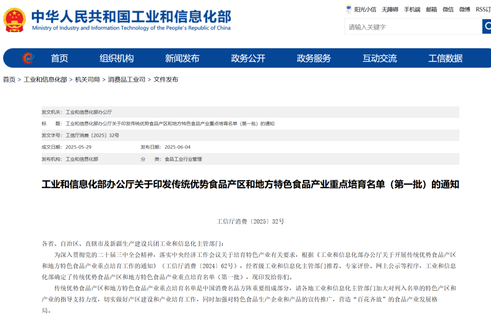The width and height of the screenshot is (491, 316).
Task: Click the 微博 link
Action: click(465, 10)
